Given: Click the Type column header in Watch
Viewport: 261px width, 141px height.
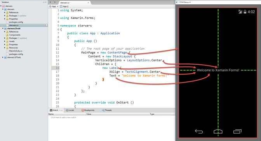Looking at the screenshot, I should (x=152, y=114).
